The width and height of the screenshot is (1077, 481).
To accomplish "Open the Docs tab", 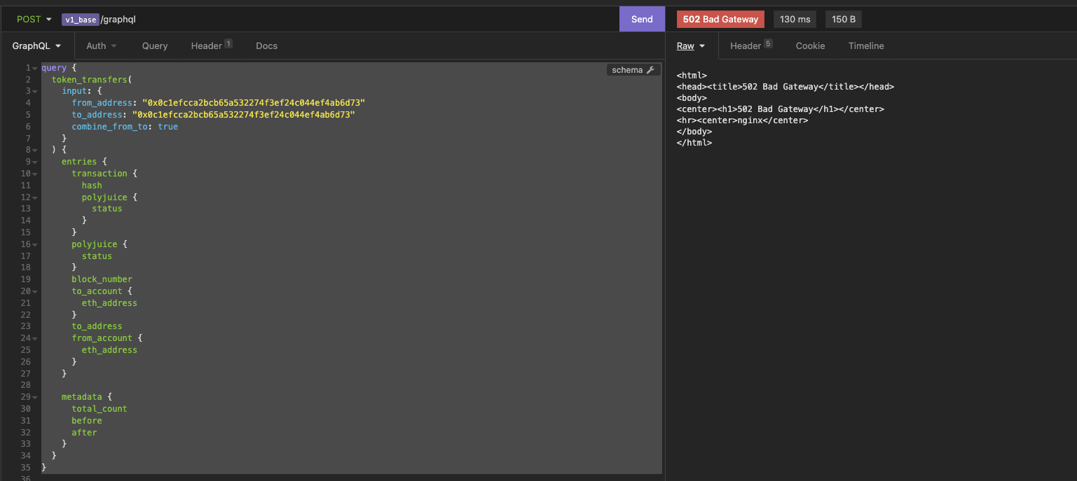I will point(266,46).
